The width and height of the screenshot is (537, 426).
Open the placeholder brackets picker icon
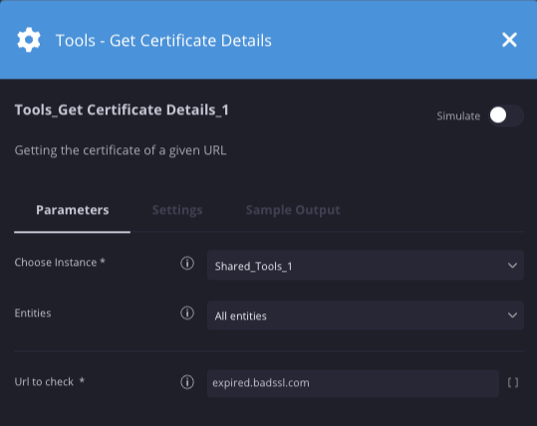click(513, 382)
